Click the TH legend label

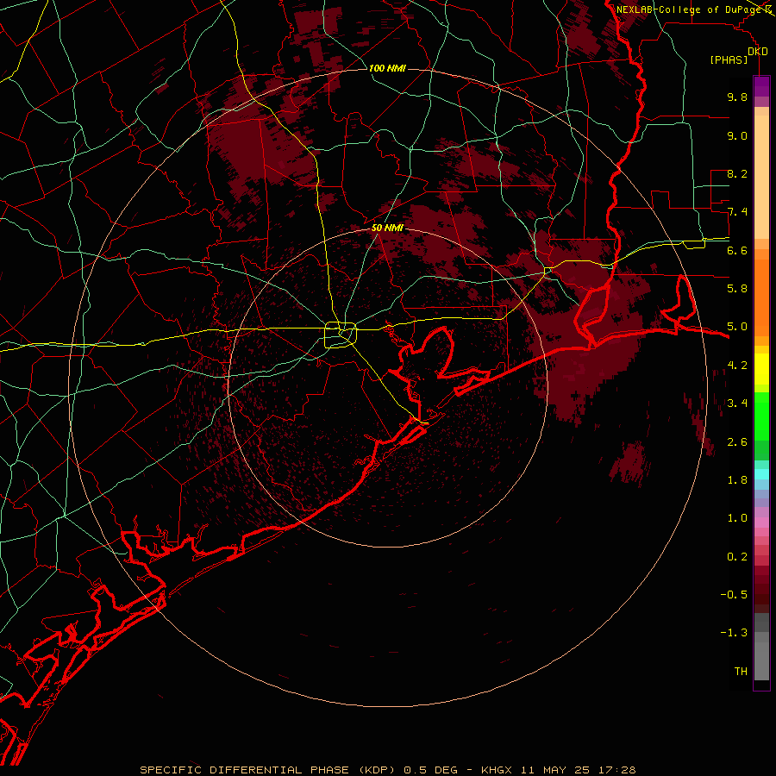click(741, 672)
